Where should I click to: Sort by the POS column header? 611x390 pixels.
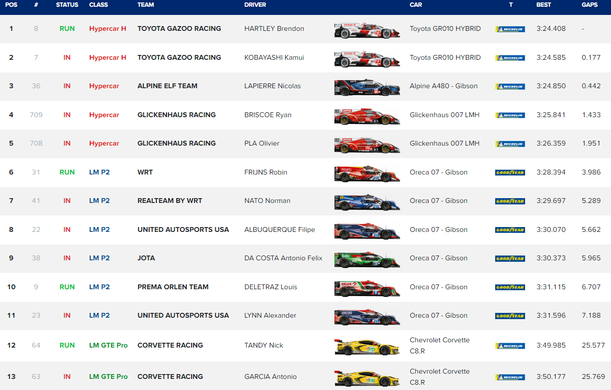(x=11, y=5)
